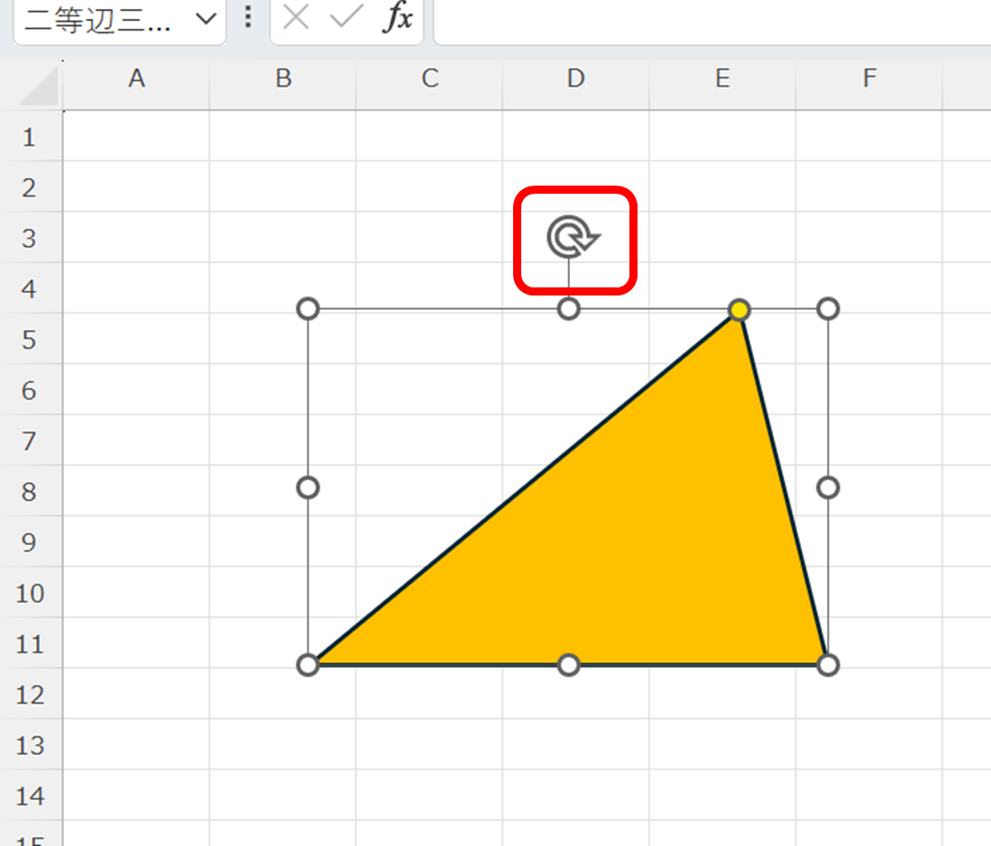The width and height of the screenshot is (991, 846).
Task: Click inside the formula bar input field
Action: point(711,19)
